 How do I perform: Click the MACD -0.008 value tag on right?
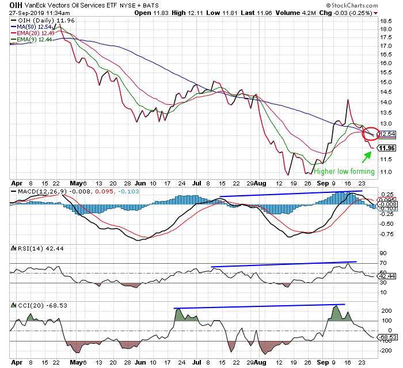pyautogui.click(x=387, y=204)
